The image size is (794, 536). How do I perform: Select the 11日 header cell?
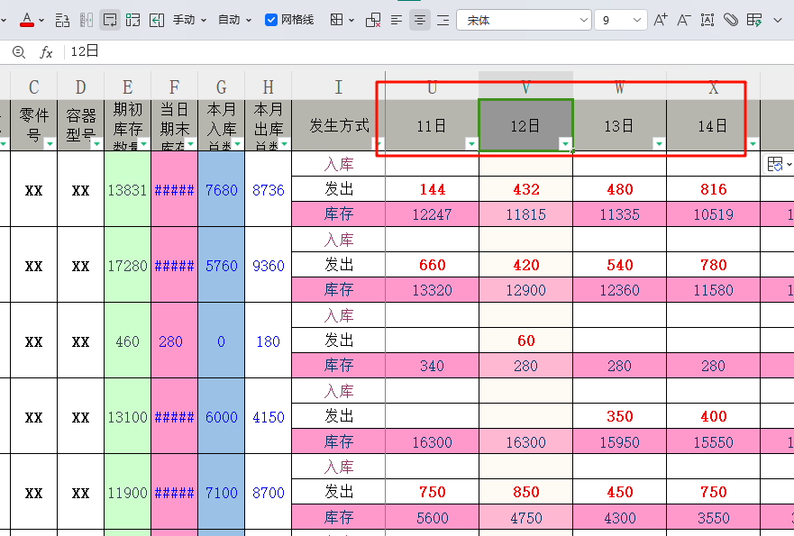432,125
